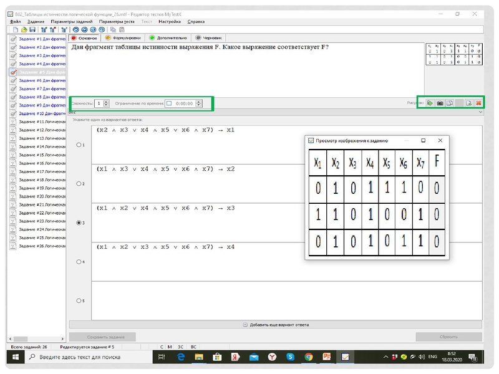499x374 pixels.
Task: Select Задание #7 in the task list
Action: tap(38, 89)
